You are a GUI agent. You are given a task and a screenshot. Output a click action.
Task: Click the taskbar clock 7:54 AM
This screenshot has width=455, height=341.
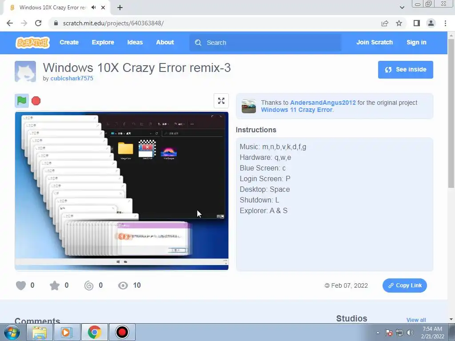[432, 329]
